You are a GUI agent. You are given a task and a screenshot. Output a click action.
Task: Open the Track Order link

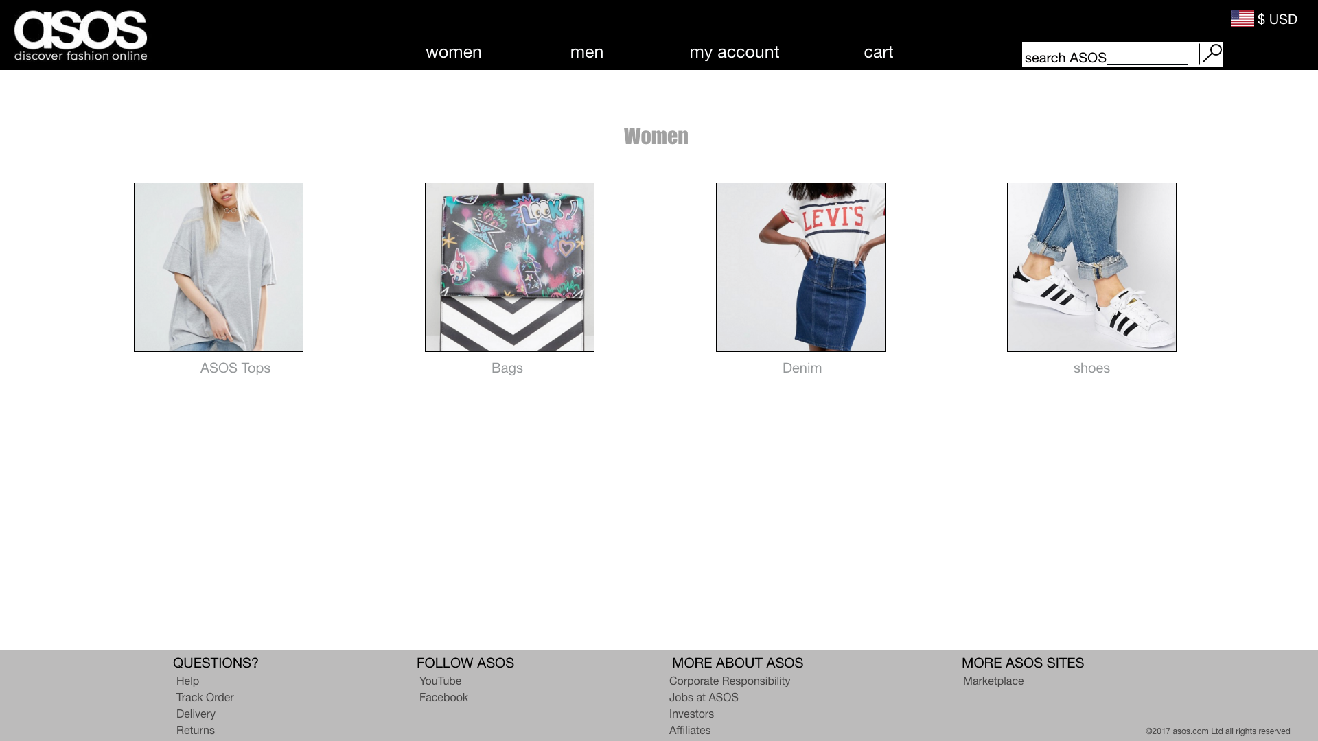coord(205,697)
